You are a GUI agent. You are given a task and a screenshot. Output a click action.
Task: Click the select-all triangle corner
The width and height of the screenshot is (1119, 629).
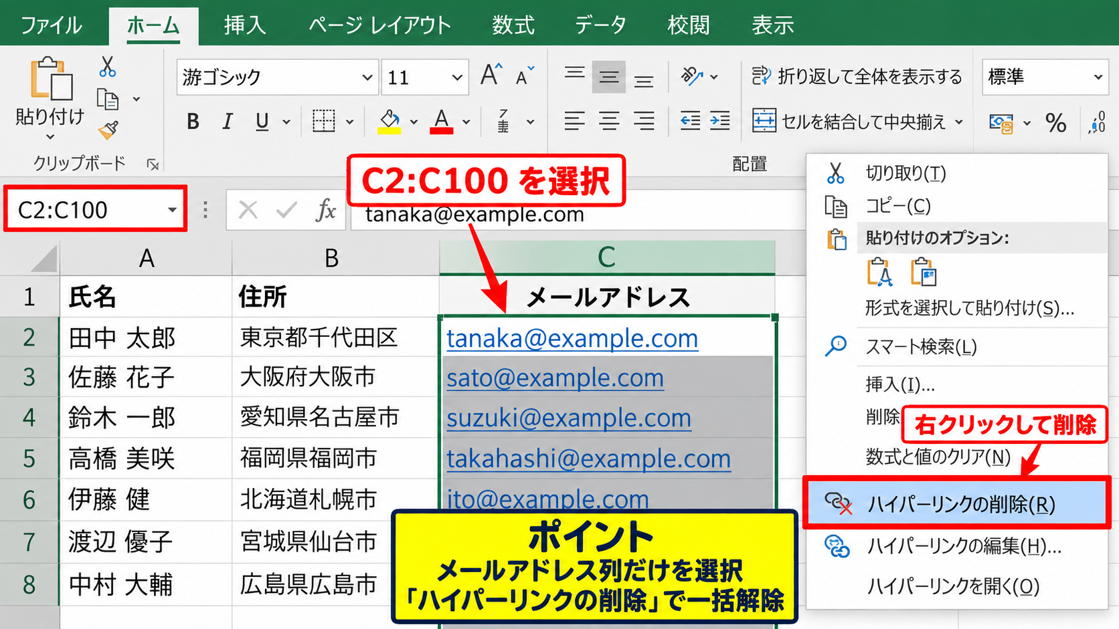[44, 258]
